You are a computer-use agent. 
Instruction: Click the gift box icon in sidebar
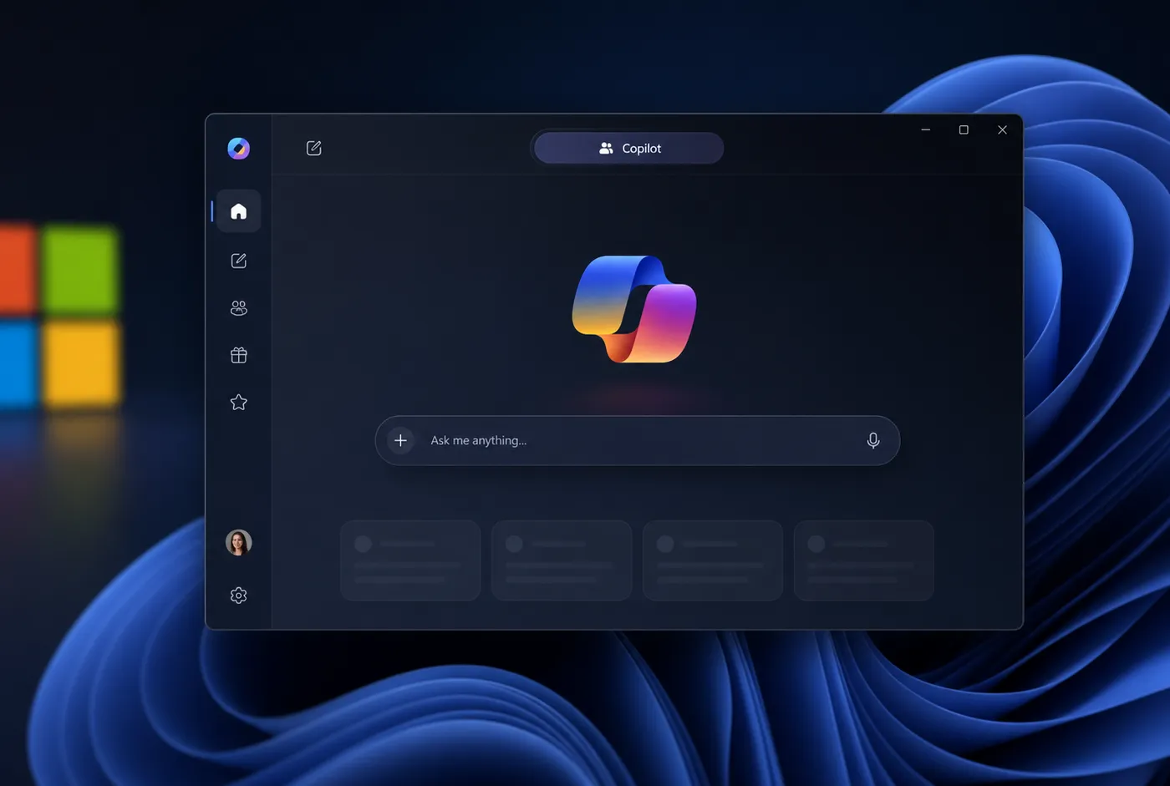tap(238, 355)
